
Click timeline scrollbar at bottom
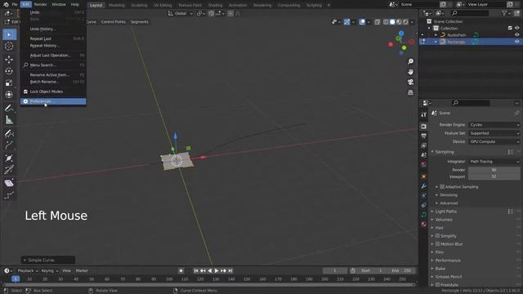tap(209, 285)
